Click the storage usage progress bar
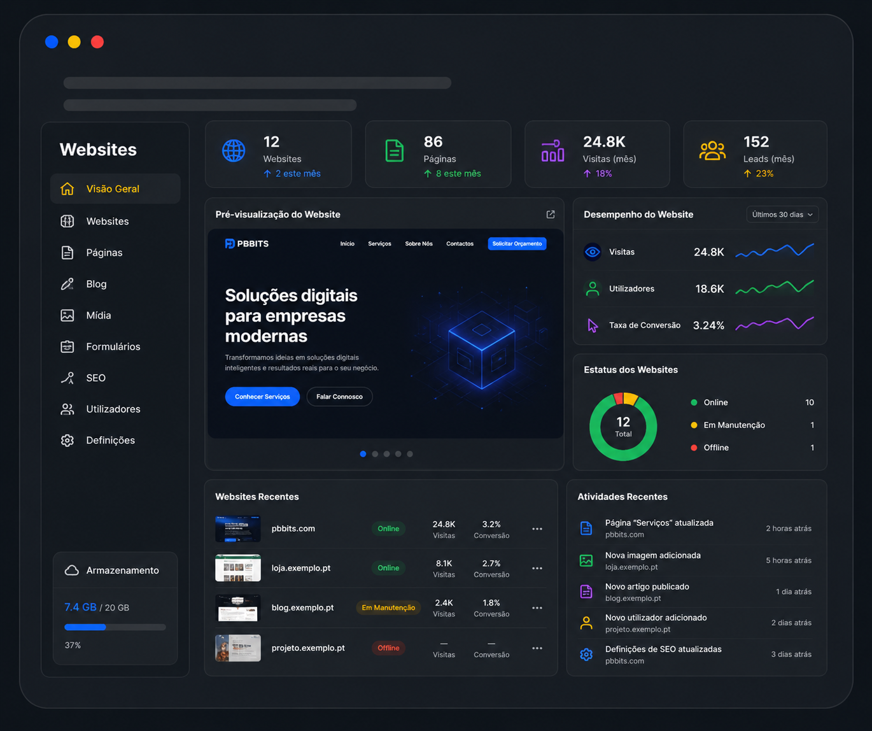 coord(115,627)
